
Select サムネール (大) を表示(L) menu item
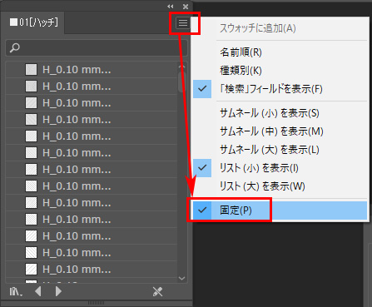(280, 150)
